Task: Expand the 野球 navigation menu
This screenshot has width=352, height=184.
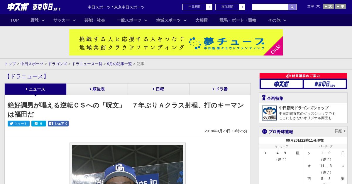Action: coord(38,20)
